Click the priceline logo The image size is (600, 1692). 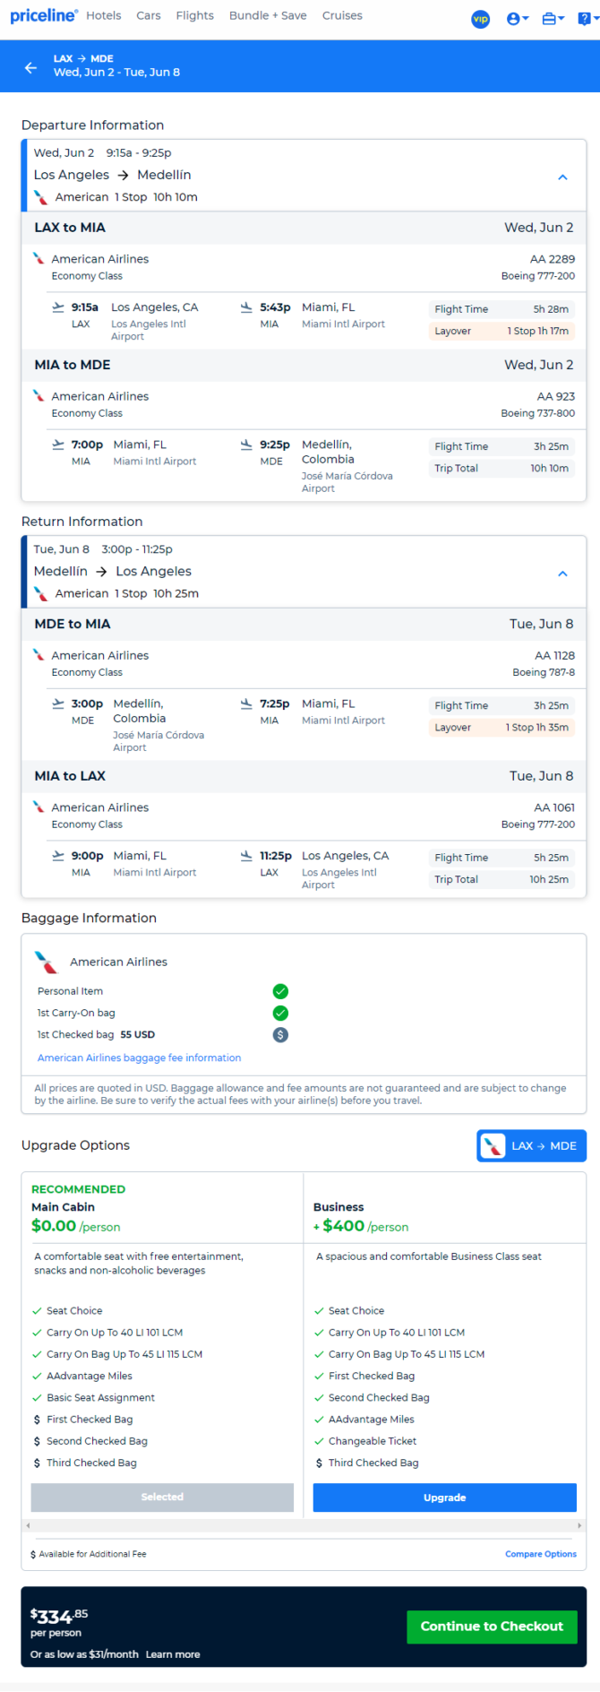[44, 15]
